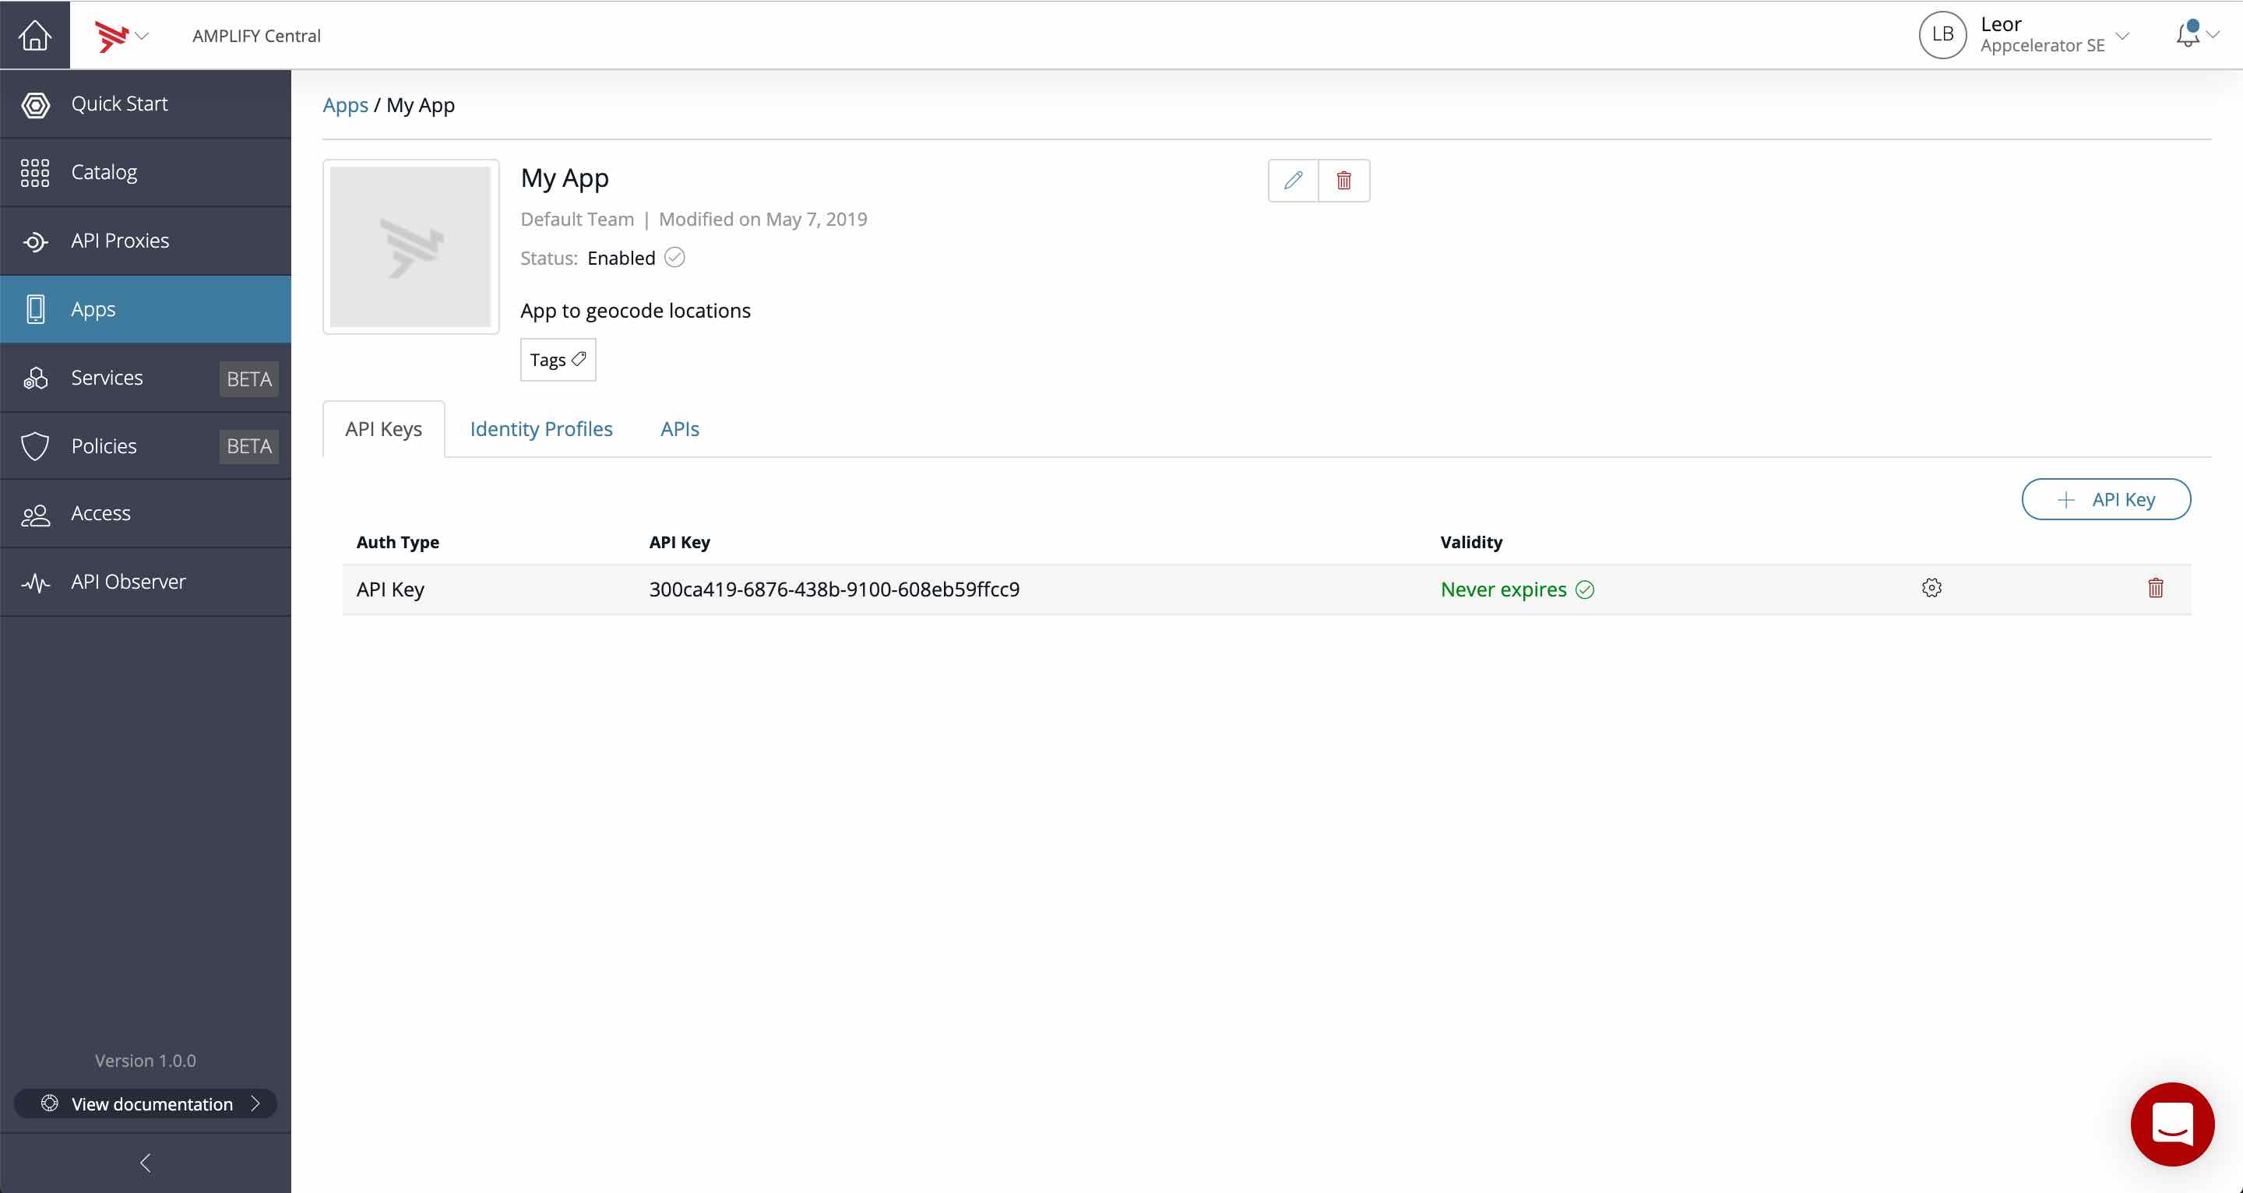Viewport: 2243px width, 1193px height.
Task: Click the Apps phone icon
Action: (x=36, y=309)
